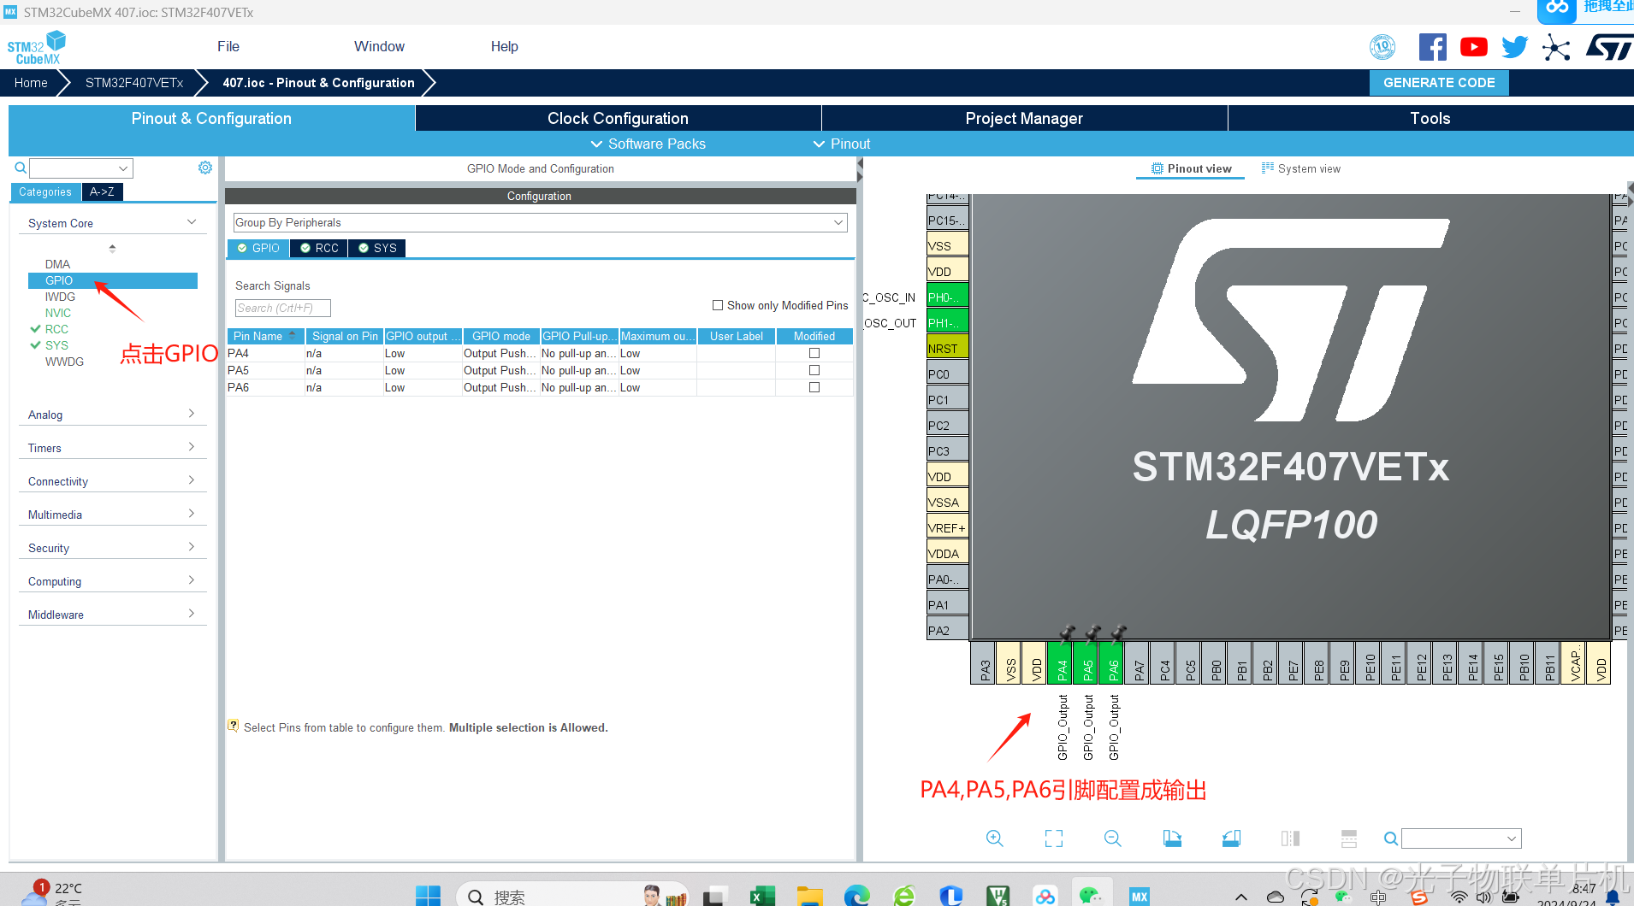Image resolution: width=1634 pixels, height=906 pixels.
Task: Open the settings gear in categories panel
Action: point(205,168)
